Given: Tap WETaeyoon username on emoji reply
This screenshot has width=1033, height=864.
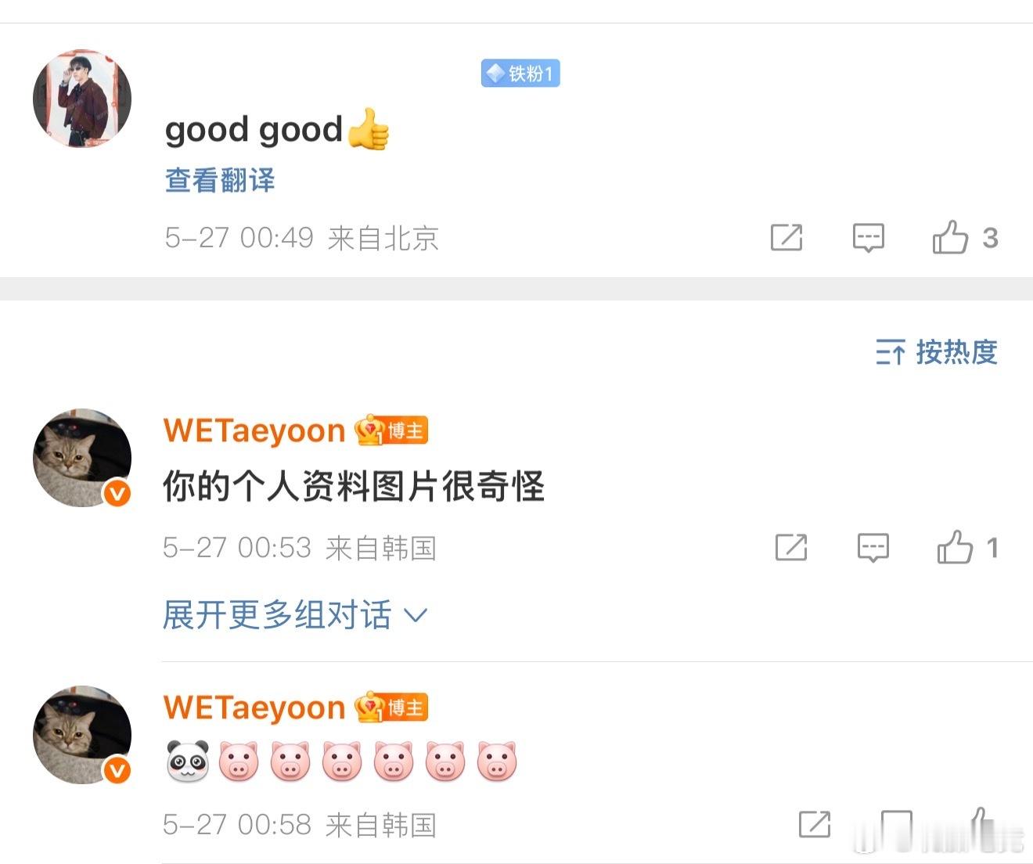Looking at the screenshot, I should coord(254,707).
